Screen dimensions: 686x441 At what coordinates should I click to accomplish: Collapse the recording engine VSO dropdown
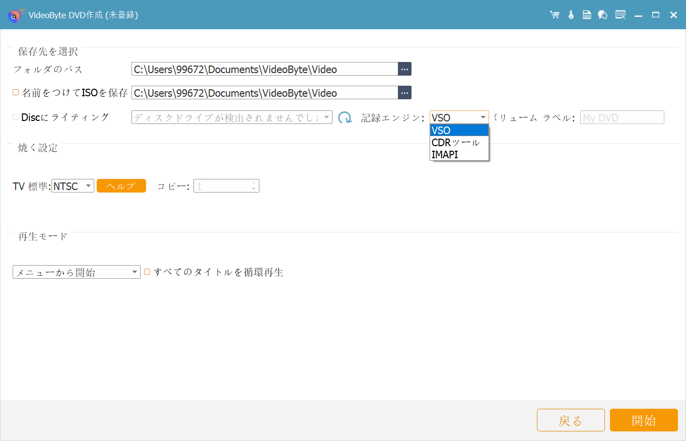459,117
